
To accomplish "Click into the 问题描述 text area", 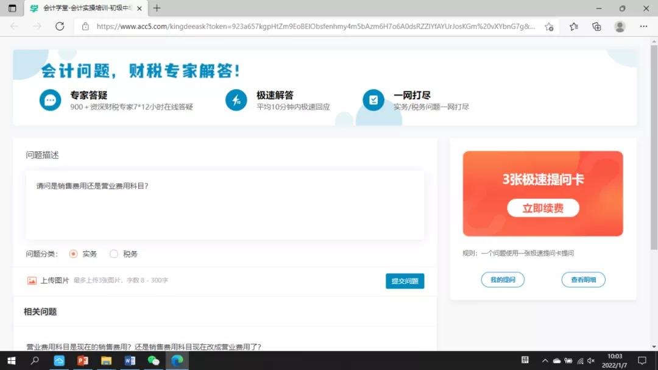I will tap(225, 205).
